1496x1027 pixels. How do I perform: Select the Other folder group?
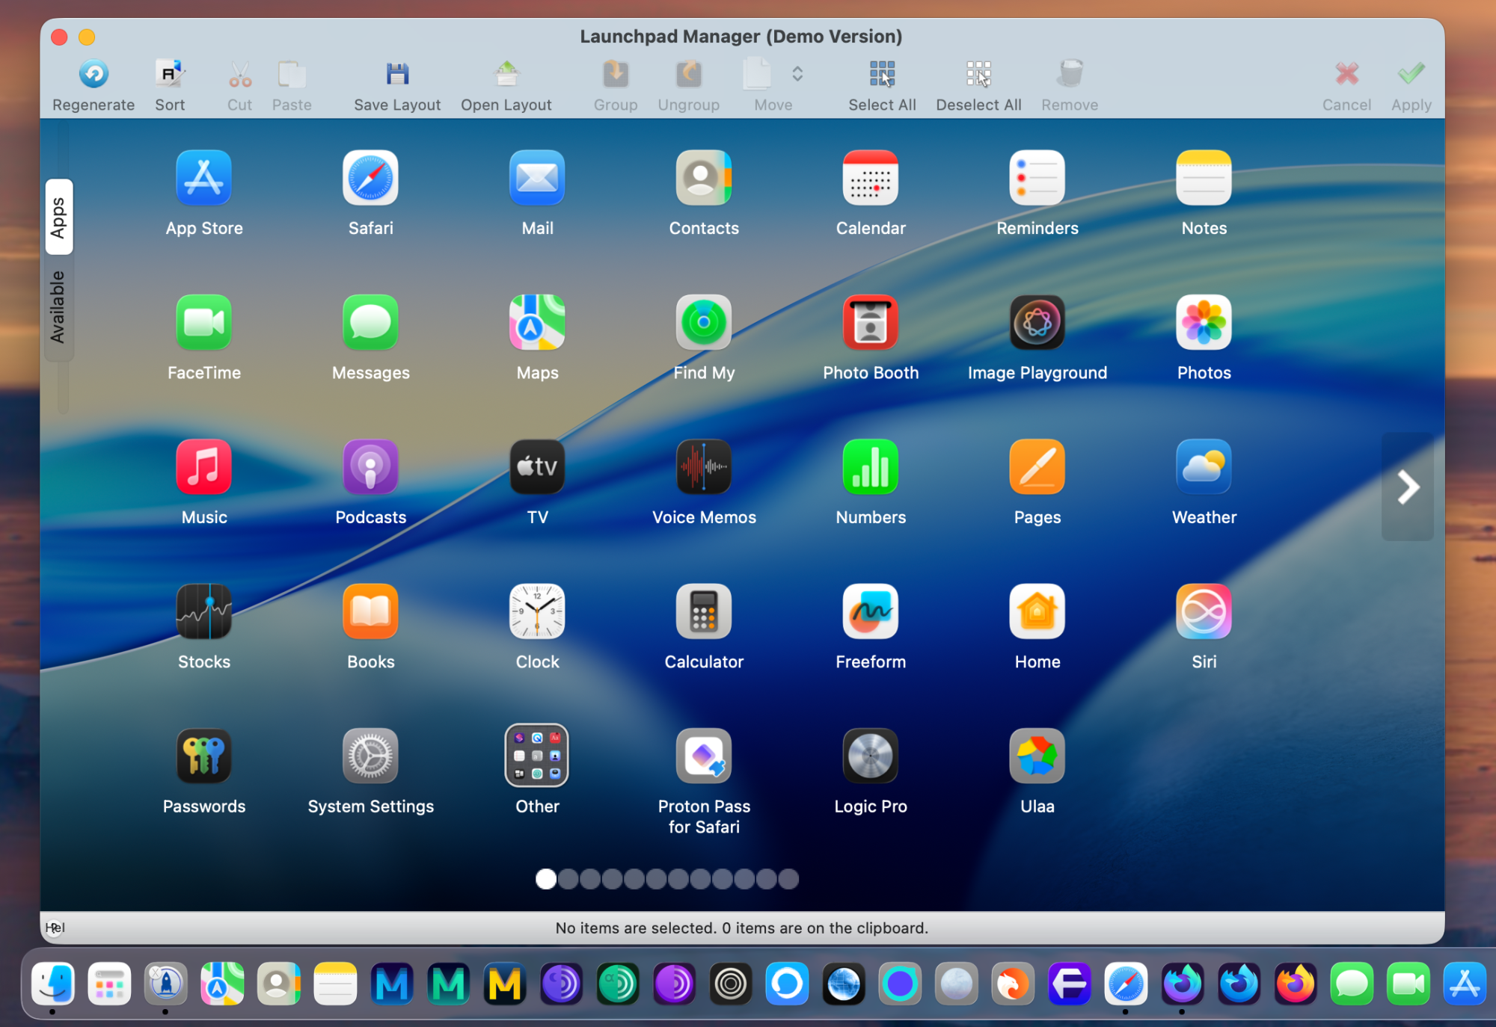click(537, 756)
